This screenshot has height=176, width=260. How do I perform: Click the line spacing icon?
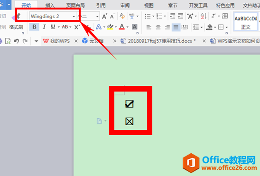point(196,27)
